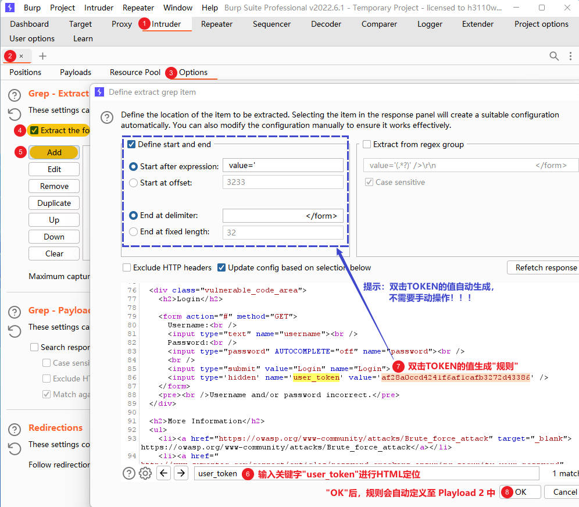Click the user_token search field
Screen dimensions: 579x507
[366, 473]
